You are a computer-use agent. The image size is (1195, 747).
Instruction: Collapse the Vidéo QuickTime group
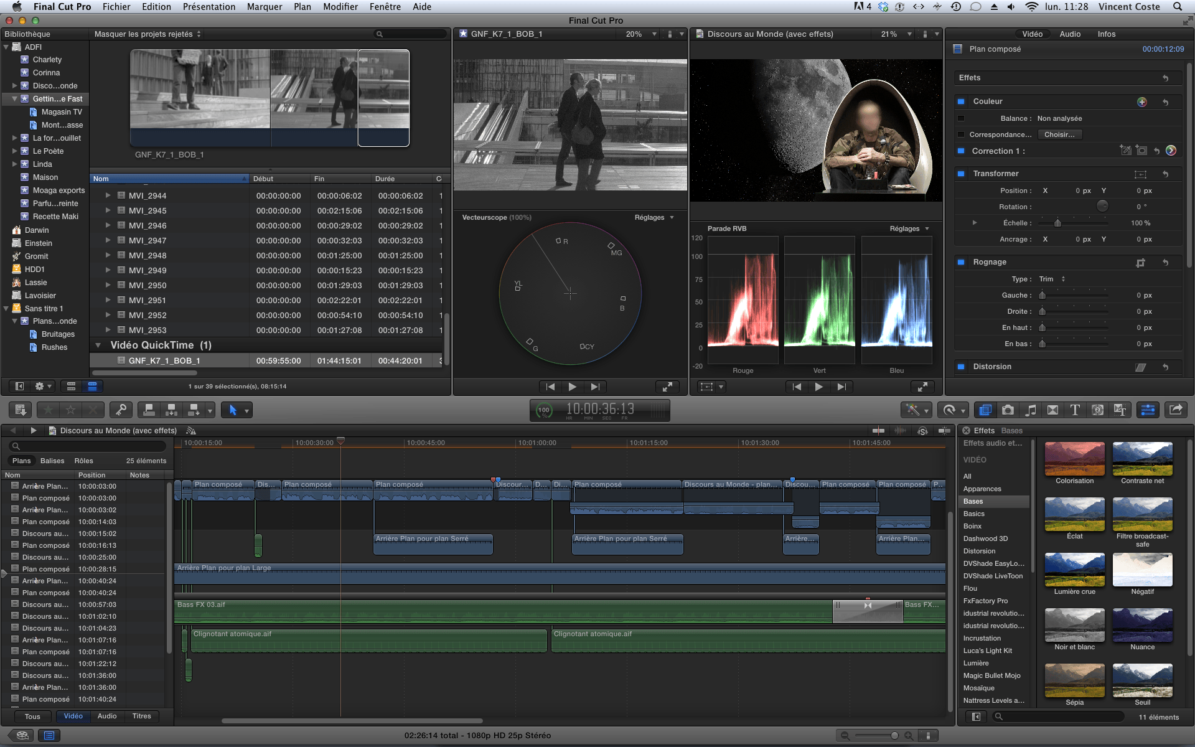coord(98,345)
